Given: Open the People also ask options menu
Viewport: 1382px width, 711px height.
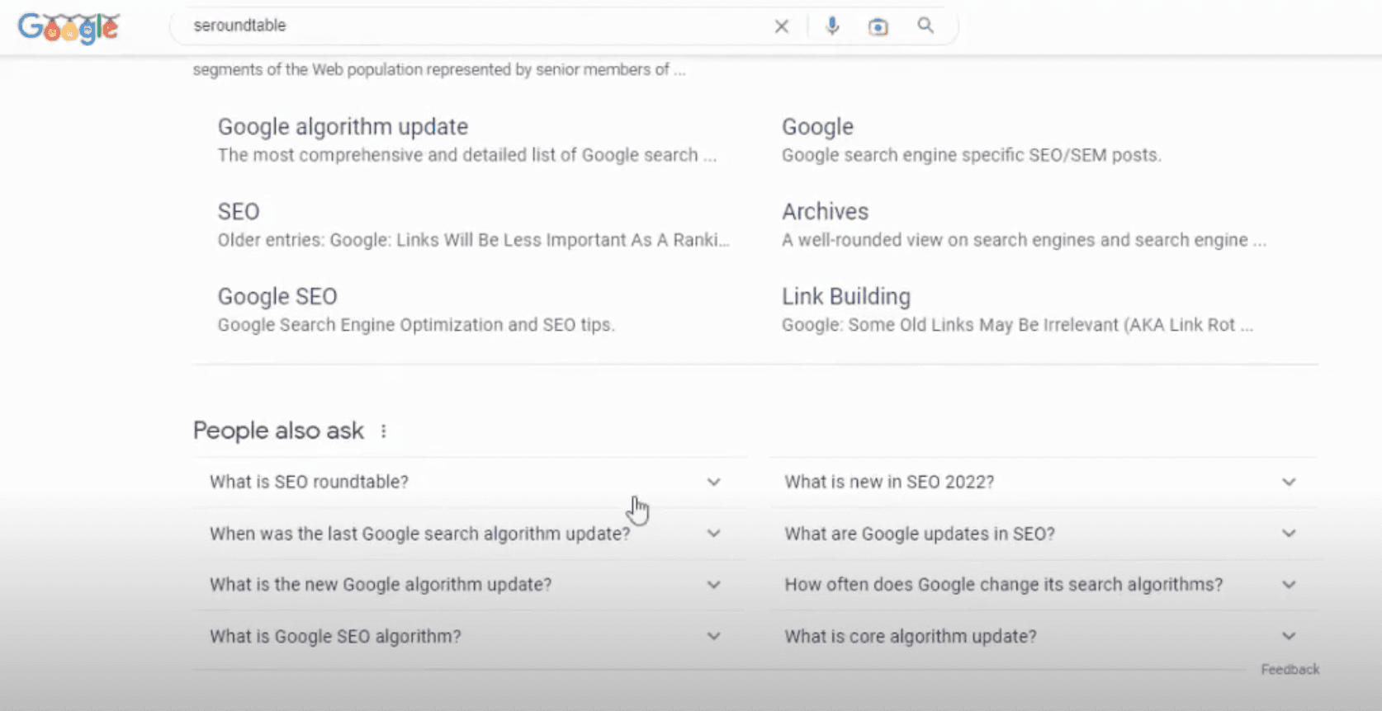Looking at the screenshot, I should tap(383, 431).
